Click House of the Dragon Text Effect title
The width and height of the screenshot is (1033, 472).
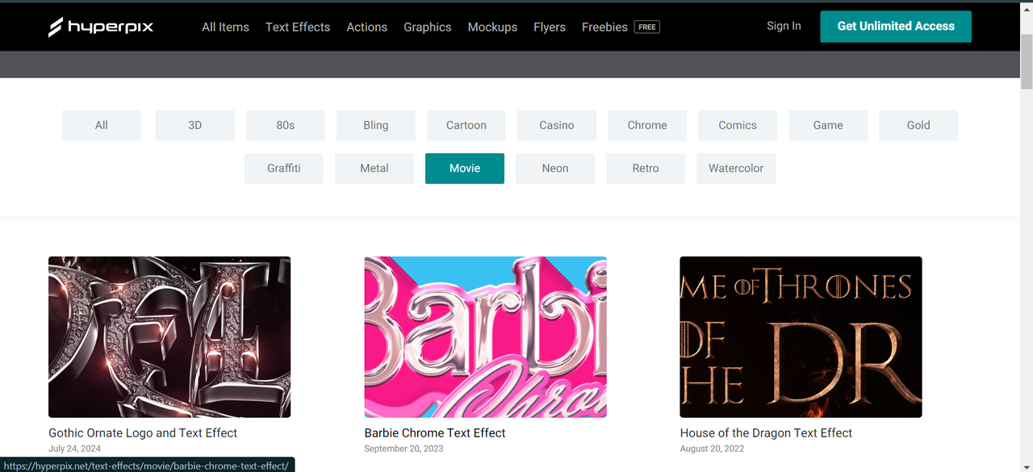[x=766, y=433]
